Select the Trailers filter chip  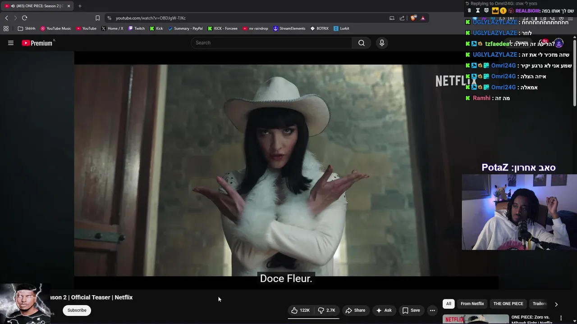point(539,304)
